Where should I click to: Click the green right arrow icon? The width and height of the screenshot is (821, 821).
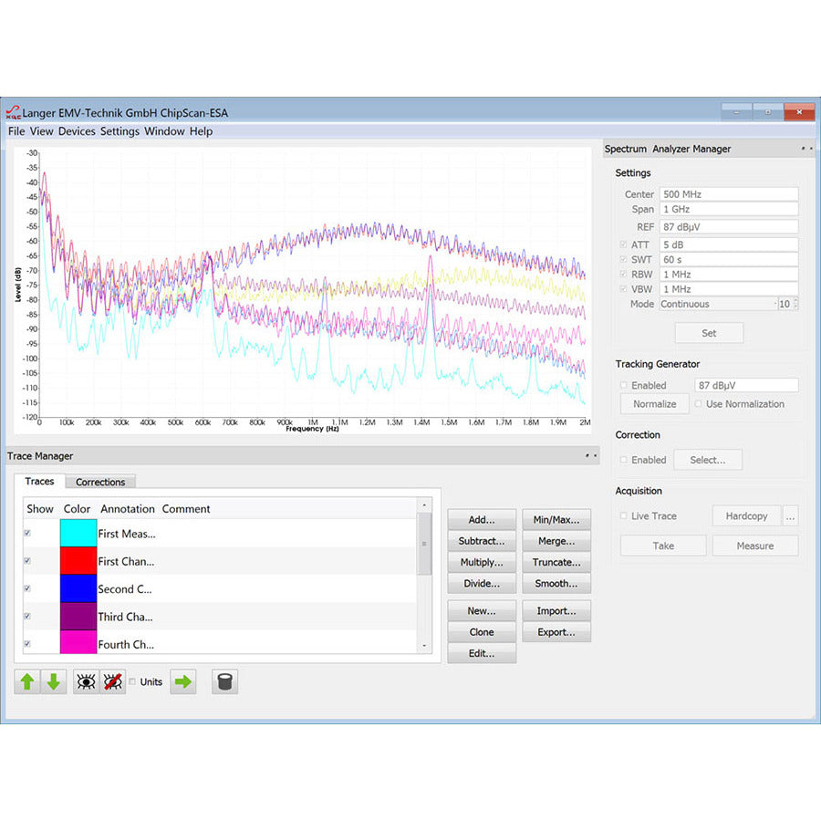click(183, 681)
